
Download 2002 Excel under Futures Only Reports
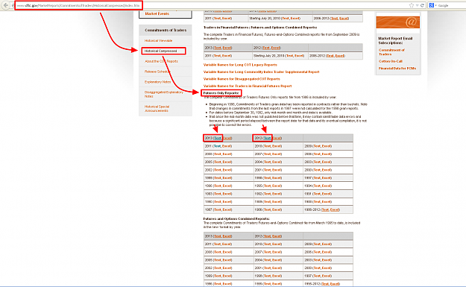pos(227,170)
